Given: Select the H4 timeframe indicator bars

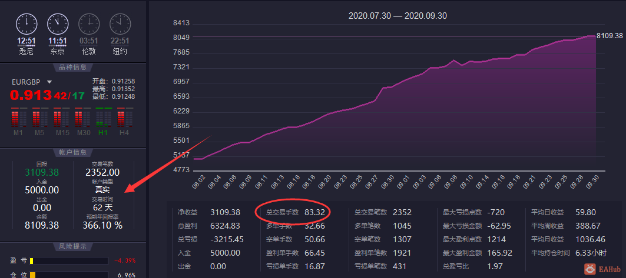Looking at the screenshot, I should pos(125,118).
